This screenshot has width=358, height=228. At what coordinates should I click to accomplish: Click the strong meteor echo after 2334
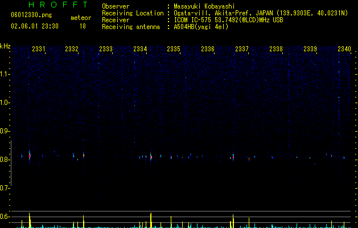tap(151, 157)
